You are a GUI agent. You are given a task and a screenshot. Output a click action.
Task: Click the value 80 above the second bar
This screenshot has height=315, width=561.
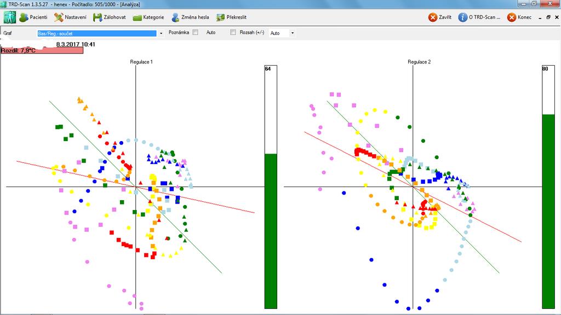click(x=545, y=68)
